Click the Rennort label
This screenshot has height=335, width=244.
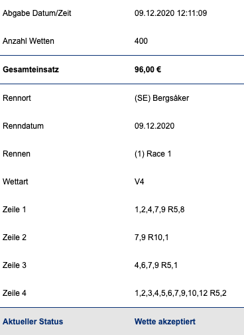tap(17, 98)
